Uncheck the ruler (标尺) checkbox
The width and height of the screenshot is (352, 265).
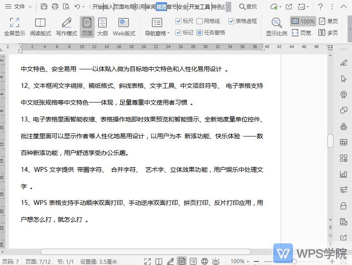pos(178,21)
